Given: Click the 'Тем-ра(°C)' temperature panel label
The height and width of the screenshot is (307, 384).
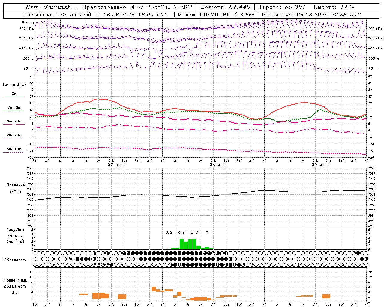Looking at the screenshot, I should point(14,85).
